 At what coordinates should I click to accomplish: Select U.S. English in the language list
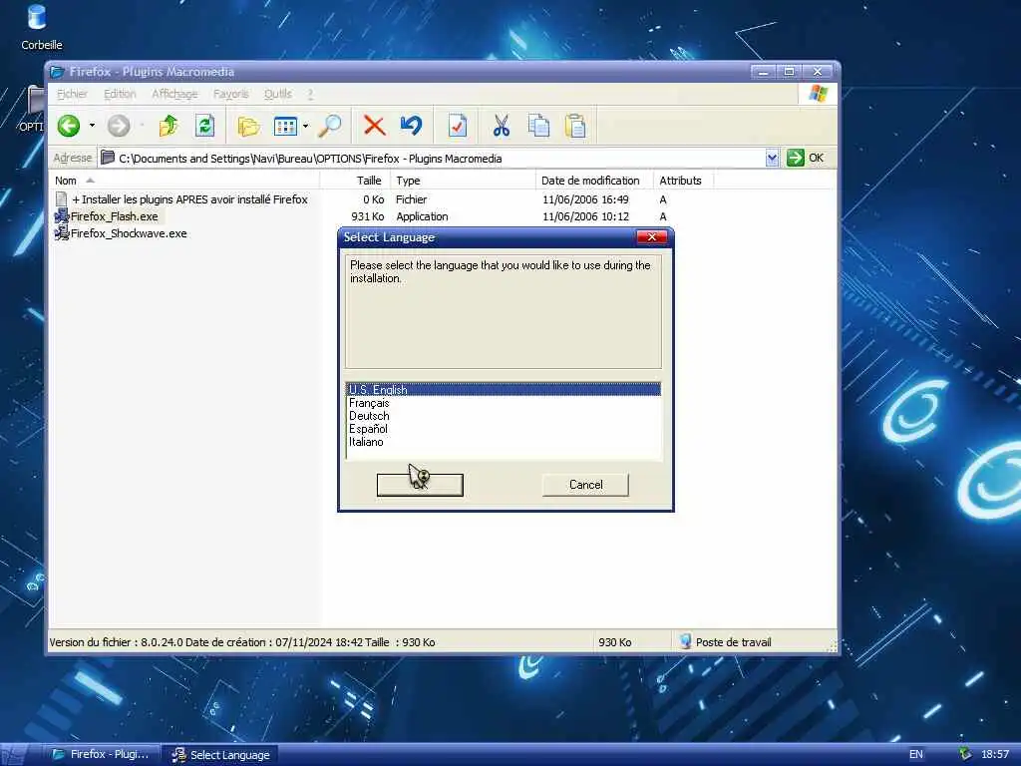click(504, 390)
